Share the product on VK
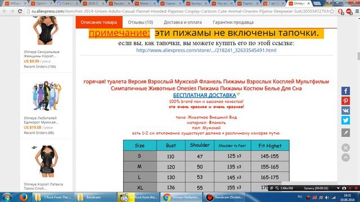Screen dimensions: 360x202 click(345, 111)
